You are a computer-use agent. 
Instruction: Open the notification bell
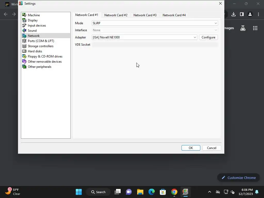click(x=257, y=192)
